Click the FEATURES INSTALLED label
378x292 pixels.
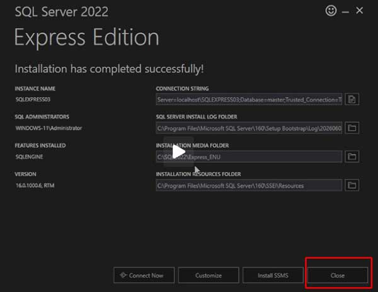click(40, 145)
